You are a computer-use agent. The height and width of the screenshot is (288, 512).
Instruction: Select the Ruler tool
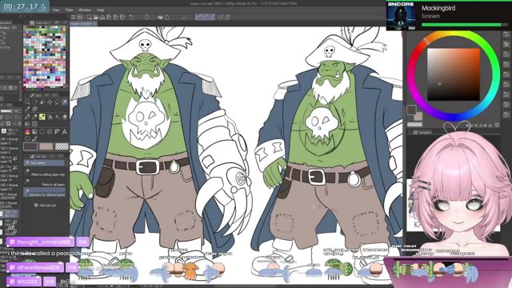pyautogui.click(x=57, y=131)
